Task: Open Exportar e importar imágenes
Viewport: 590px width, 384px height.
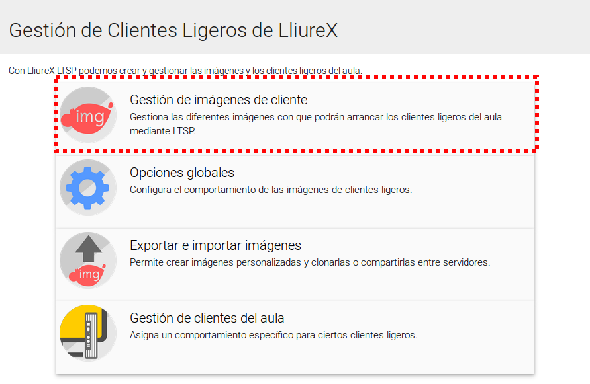Action: [215, 246]
